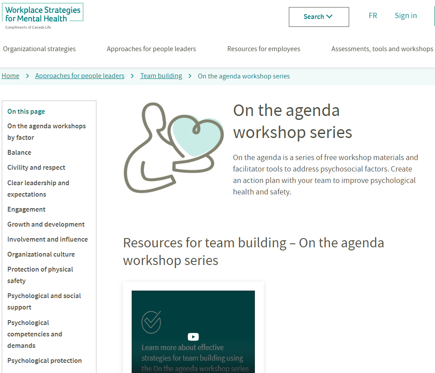
Task: Jump to Protection of physical safety section
Action: coord(40,275)
